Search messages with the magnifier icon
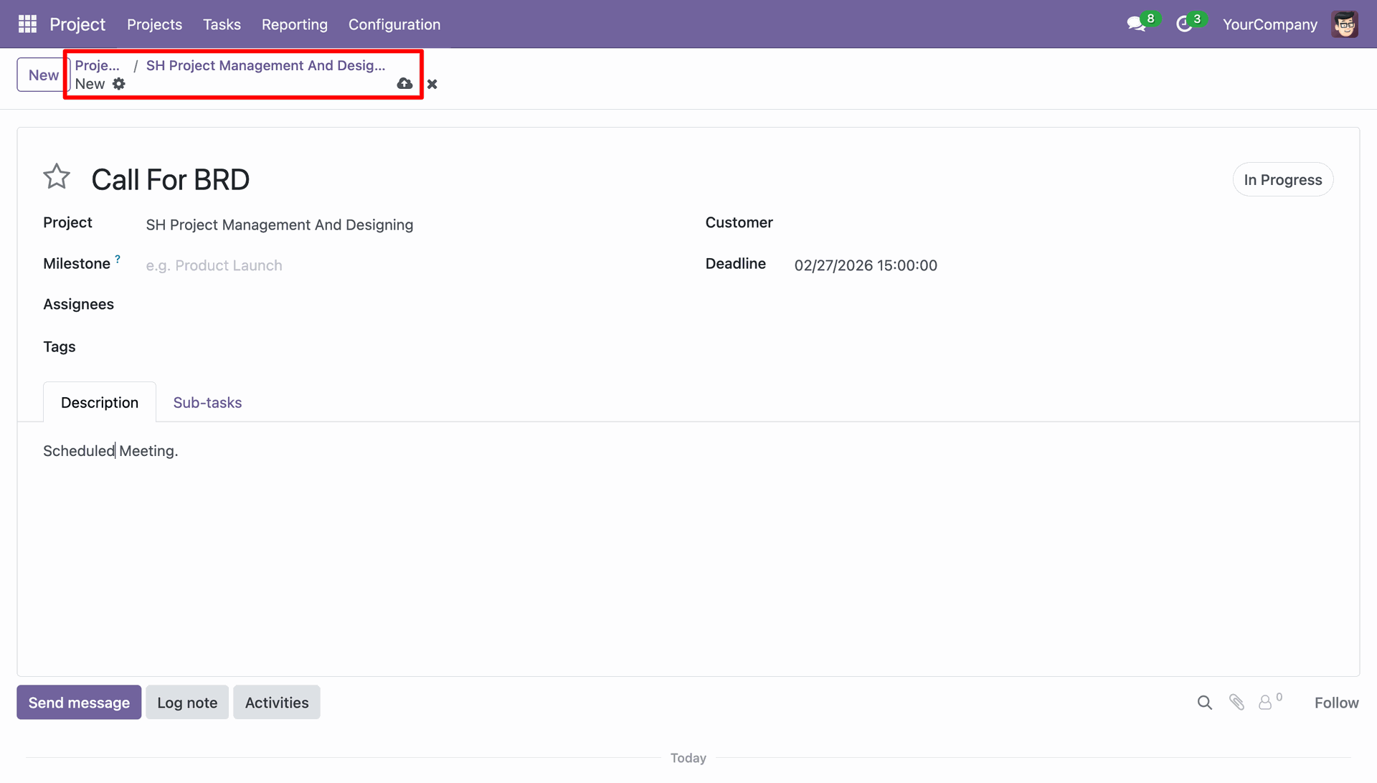 pyautogui.click(x=1205, y=703)
